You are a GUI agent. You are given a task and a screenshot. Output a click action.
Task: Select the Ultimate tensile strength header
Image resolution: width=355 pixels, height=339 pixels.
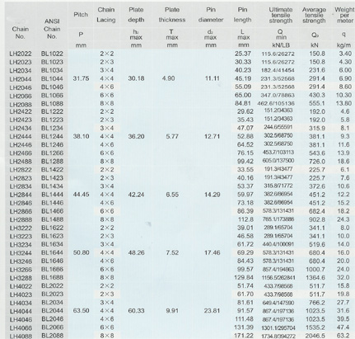[x=281, y=15]
